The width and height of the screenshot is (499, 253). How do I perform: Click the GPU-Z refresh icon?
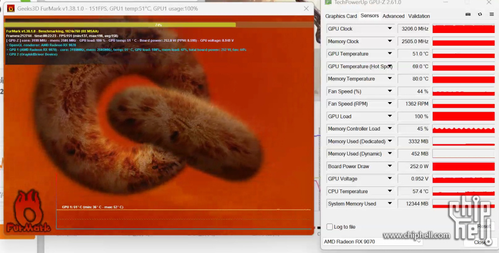480,15
